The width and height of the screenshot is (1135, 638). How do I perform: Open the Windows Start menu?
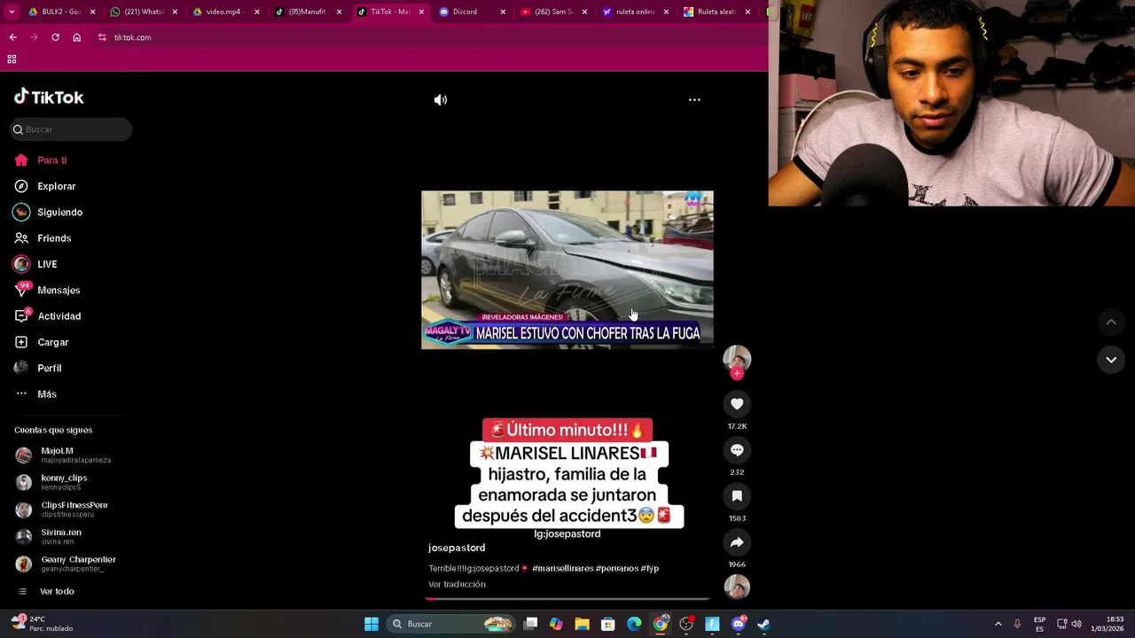click(x=372, y=624)
